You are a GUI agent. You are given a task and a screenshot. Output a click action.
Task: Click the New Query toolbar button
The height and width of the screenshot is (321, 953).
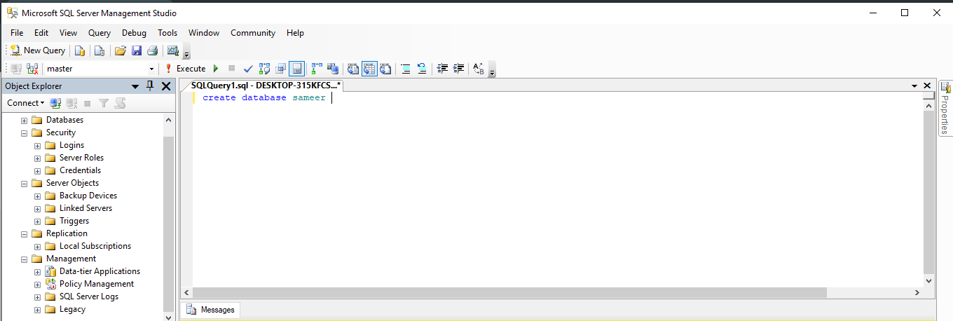coord(38,50)
